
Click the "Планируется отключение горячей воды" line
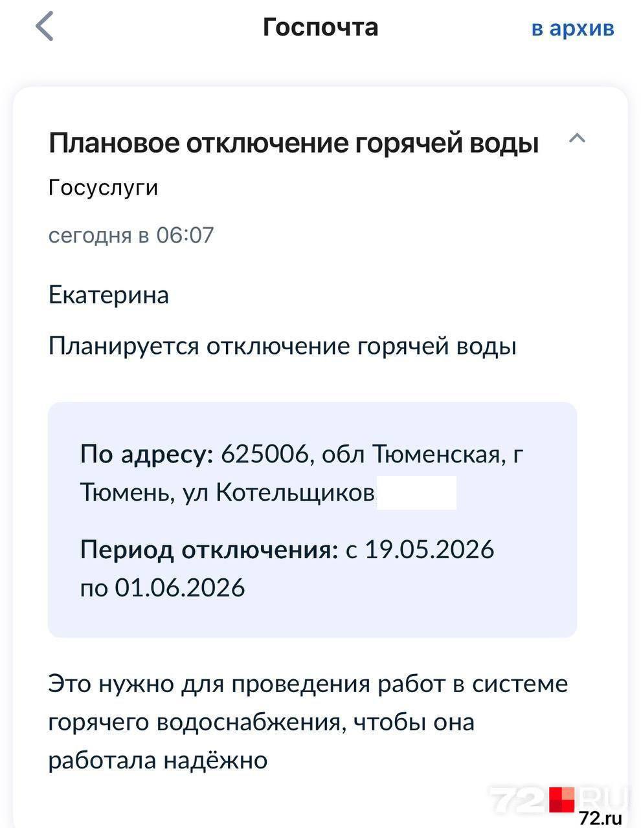282,346
